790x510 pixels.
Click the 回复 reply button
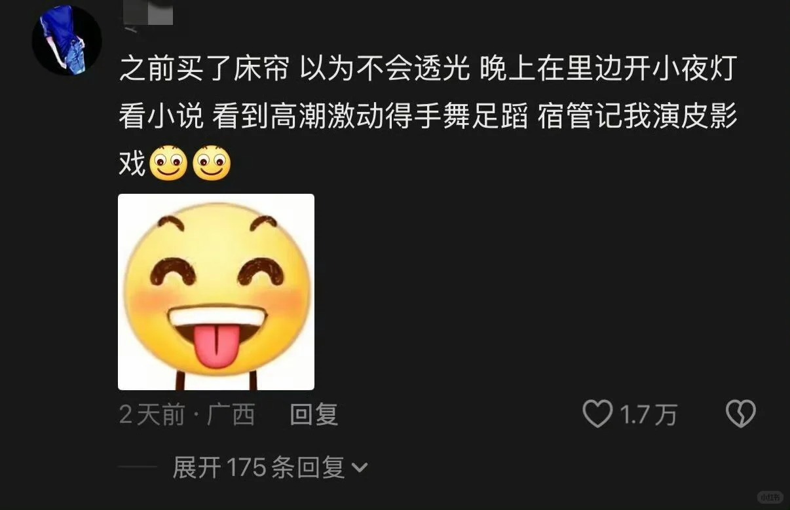(x=314, y=414)
